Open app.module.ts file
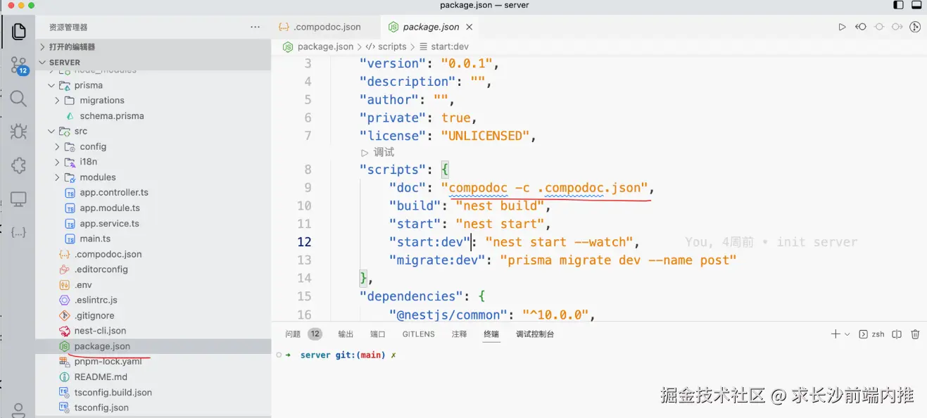This screenshot has height=418, width=927. [110, 208]
